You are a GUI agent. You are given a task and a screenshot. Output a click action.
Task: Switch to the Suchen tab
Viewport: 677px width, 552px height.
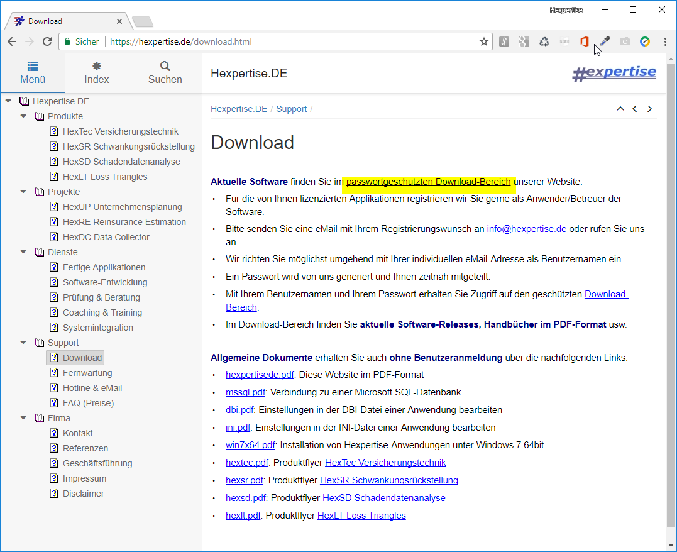(x=165, y=72)
